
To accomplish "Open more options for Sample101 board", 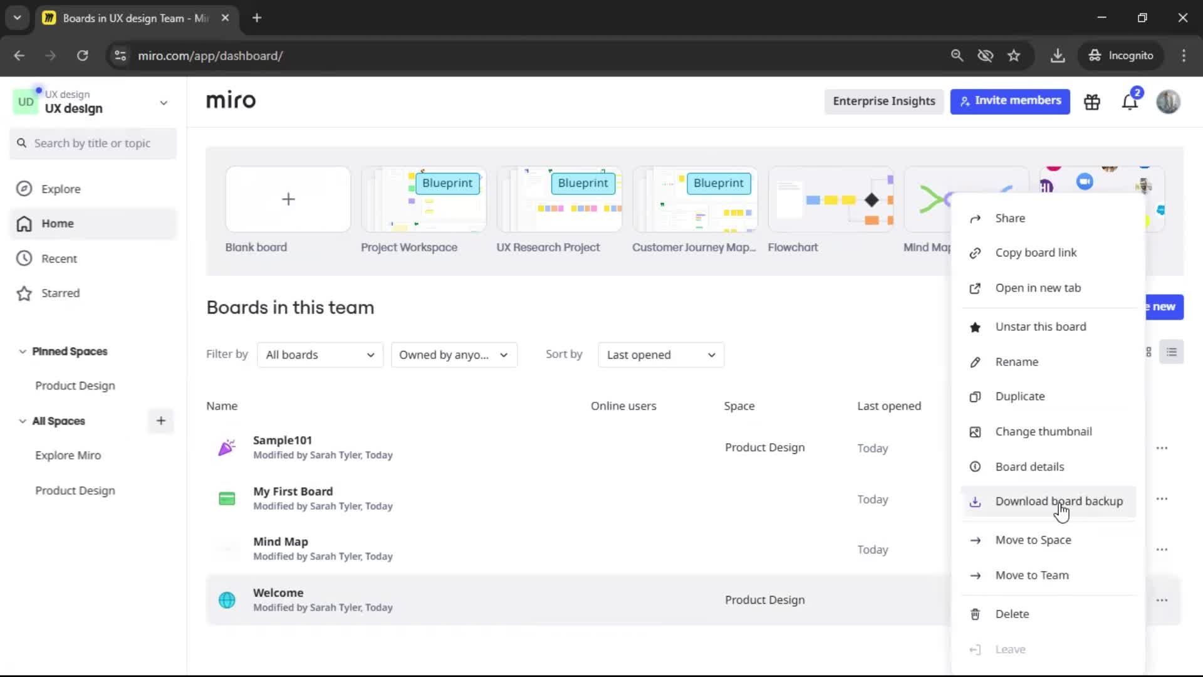I will coord(1162,448).
